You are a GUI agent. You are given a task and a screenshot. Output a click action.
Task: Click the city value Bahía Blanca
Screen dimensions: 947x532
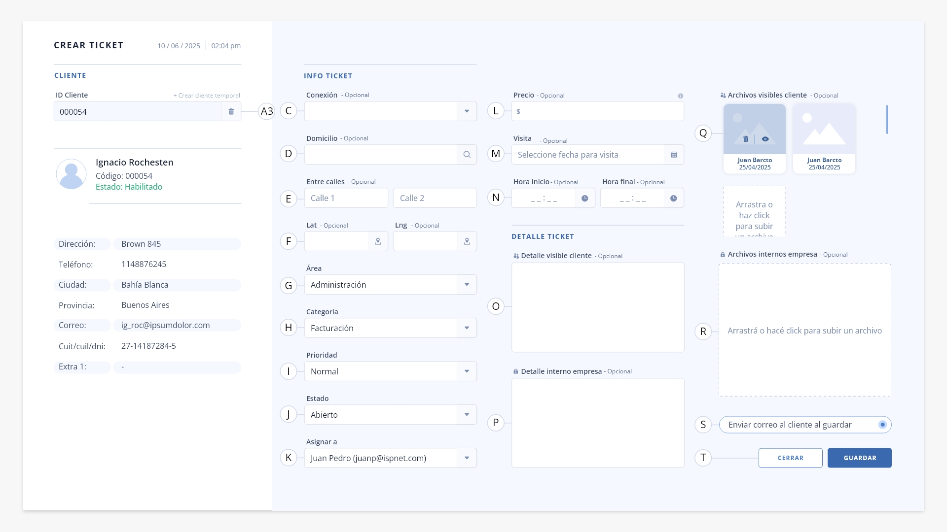(x=145, y=285)
